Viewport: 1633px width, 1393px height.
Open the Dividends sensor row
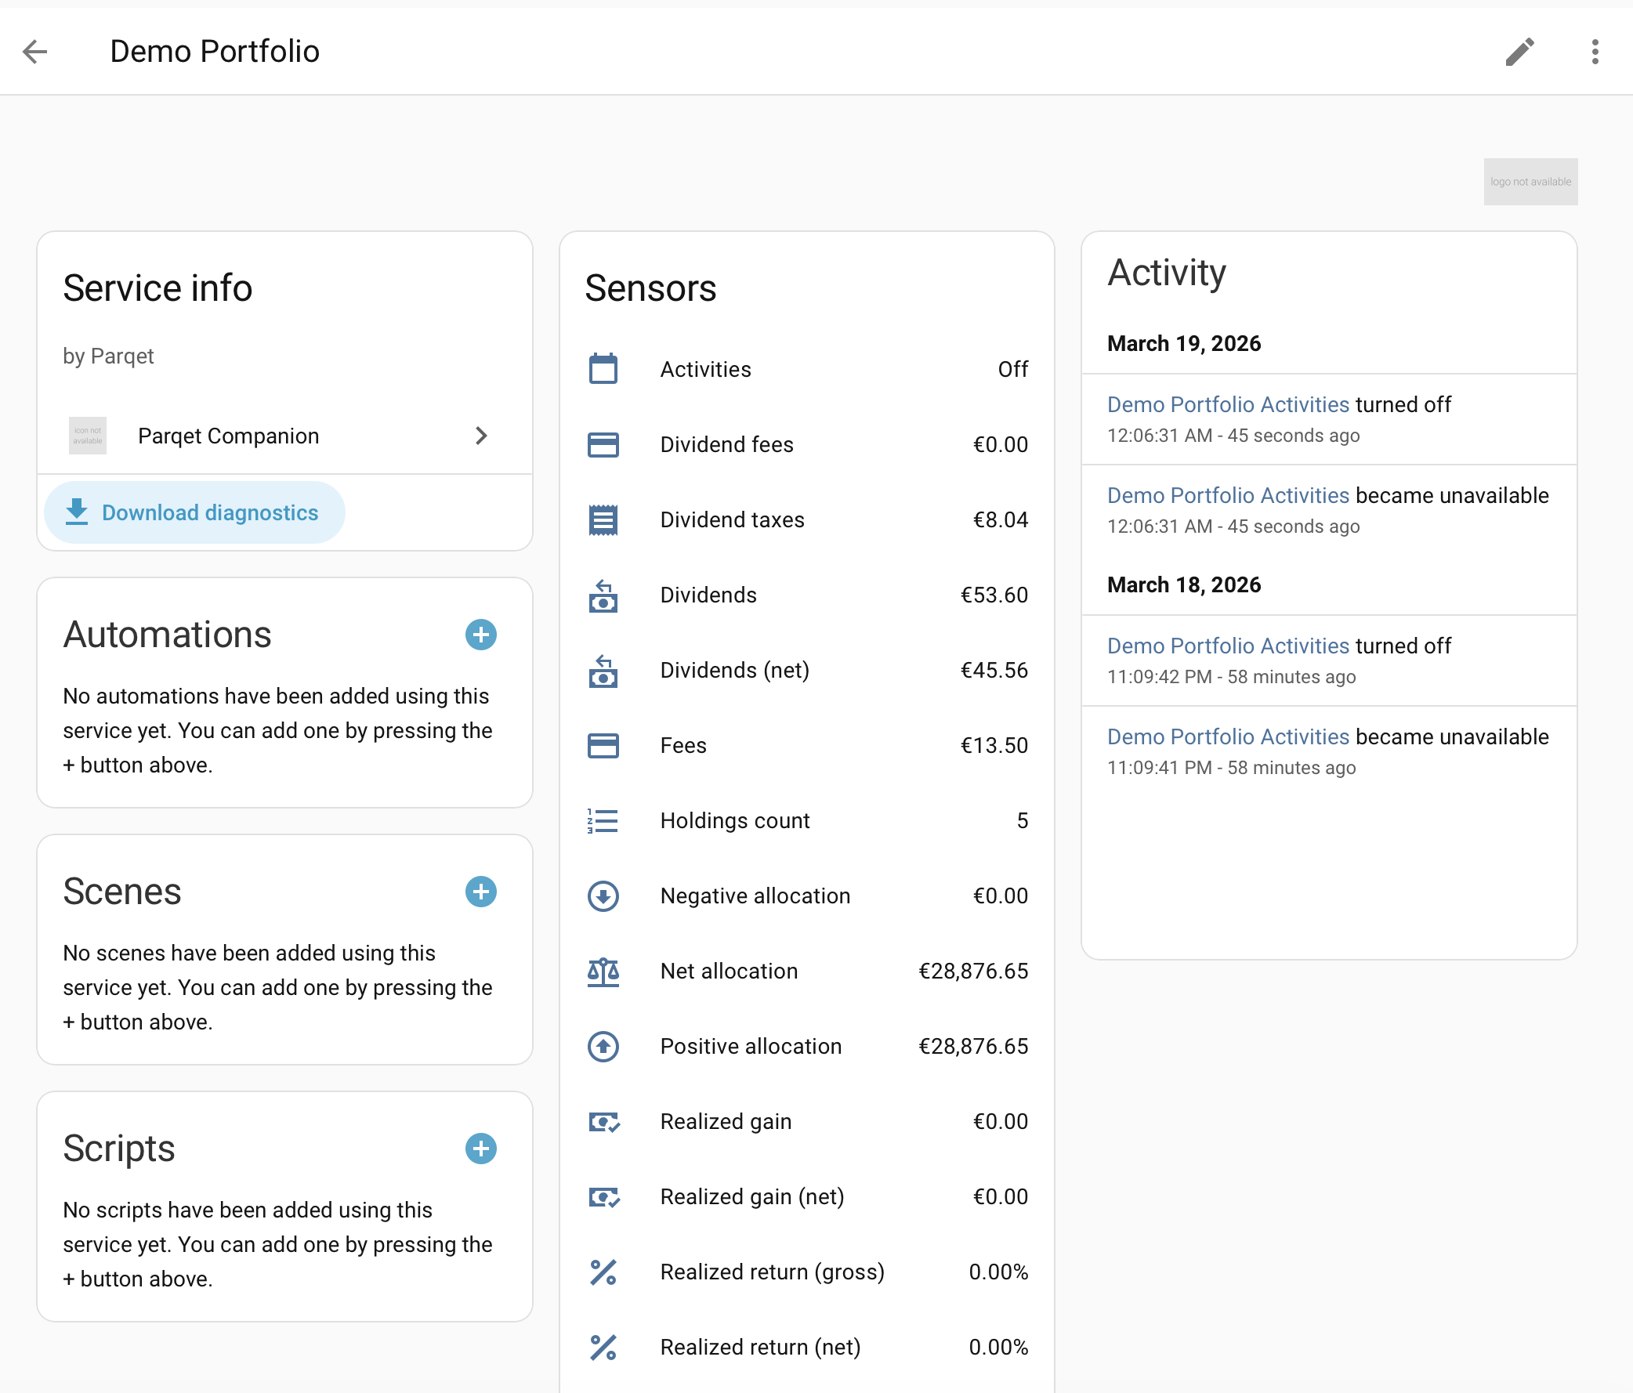(x=807, y=595)
